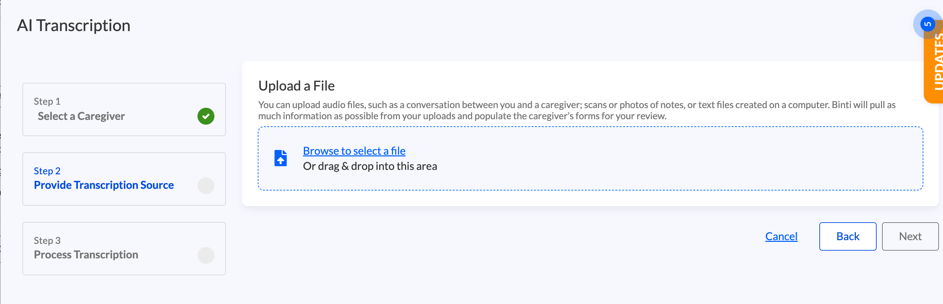
Task: Select the "Select a Caregiver" step title
Action: 81,116
